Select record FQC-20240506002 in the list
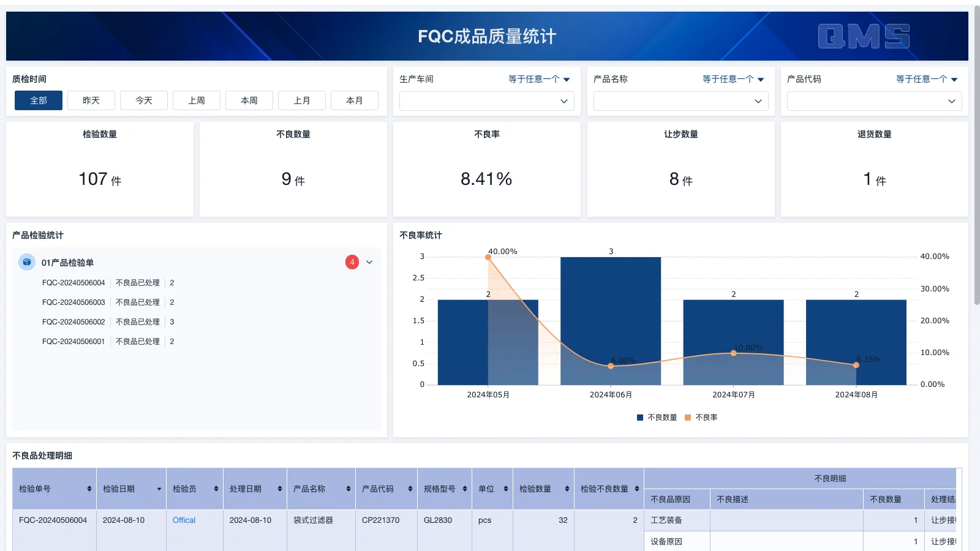Image resolution: width=980 pixels, height=551 pixels. pos(74,321)
